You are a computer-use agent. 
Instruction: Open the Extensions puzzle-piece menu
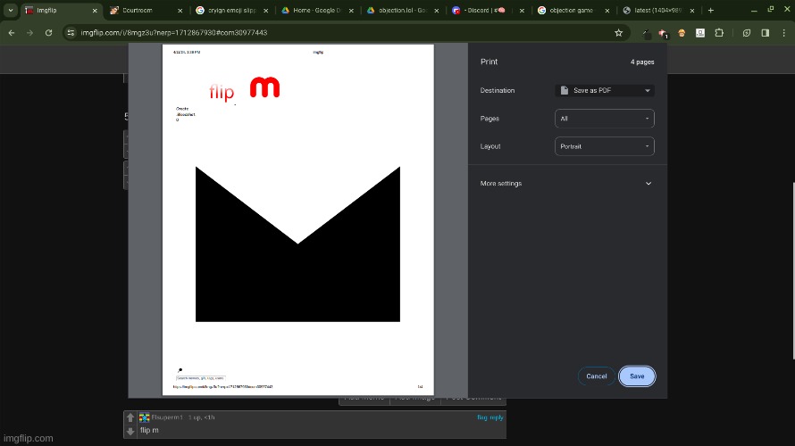719,33
